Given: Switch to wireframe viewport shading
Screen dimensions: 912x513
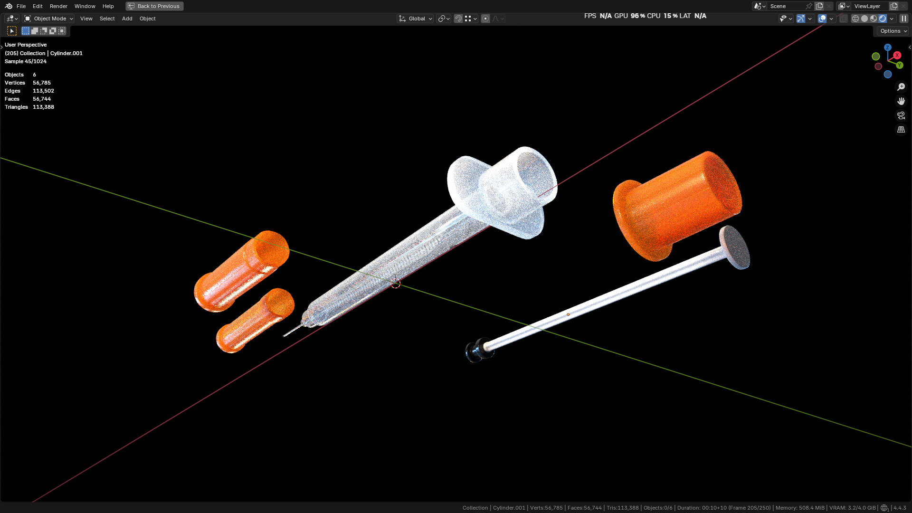Looking at the screenshot, I should coord(855,19).
